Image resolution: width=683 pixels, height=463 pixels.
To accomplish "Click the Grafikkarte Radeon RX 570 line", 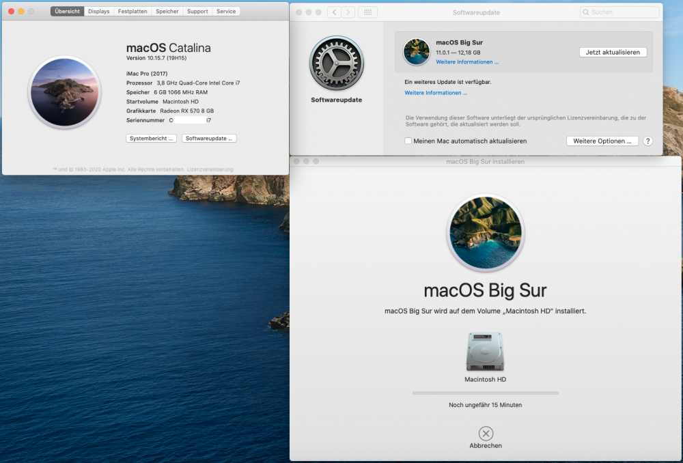I will pyautogui.click(x=170, y=111).
